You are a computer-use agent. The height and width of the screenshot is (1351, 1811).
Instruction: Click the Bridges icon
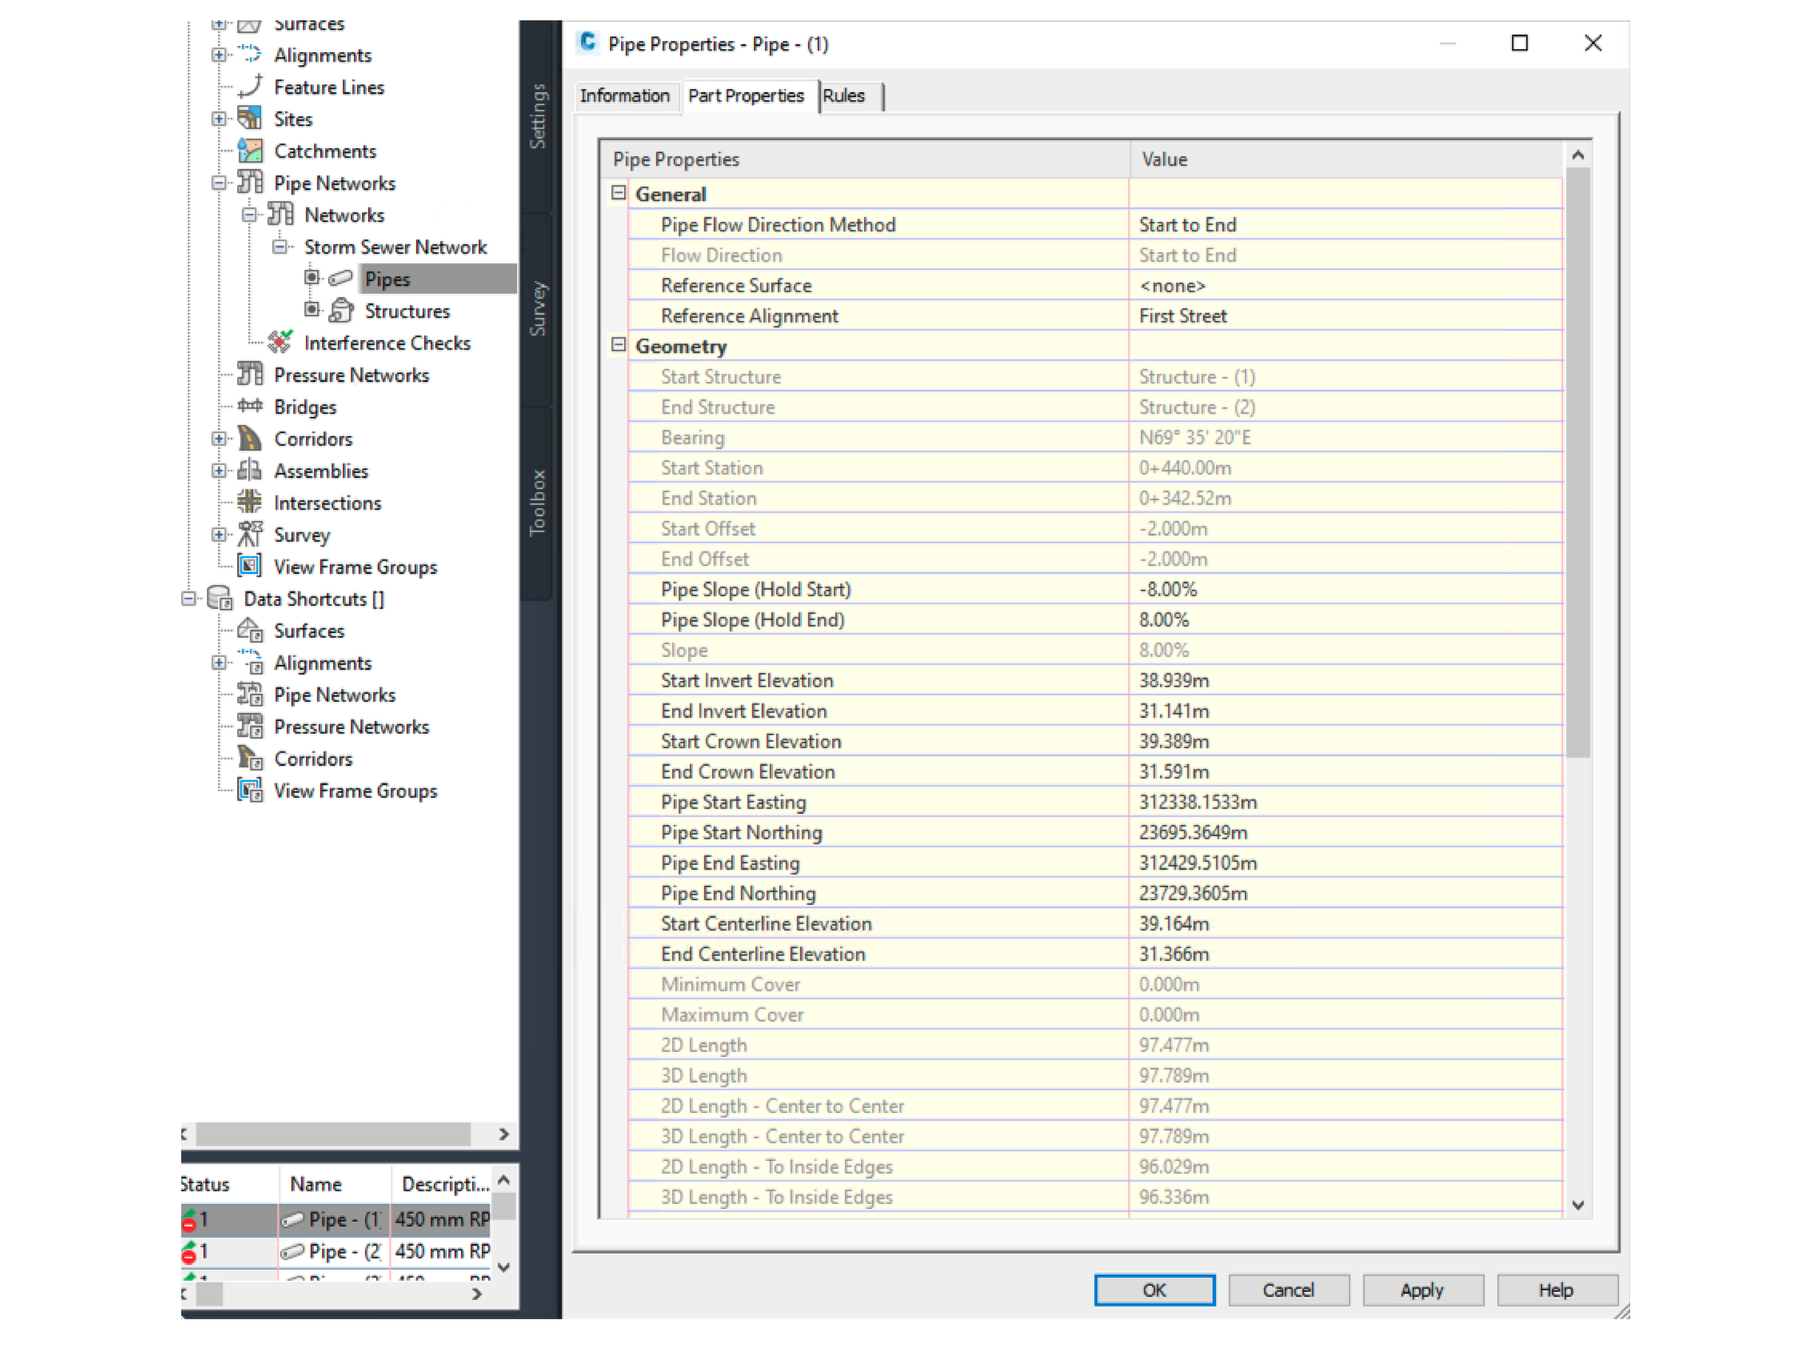(250, 407)
